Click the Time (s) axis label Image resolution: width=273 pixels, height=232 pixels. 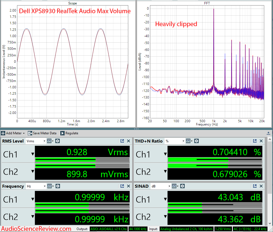point(72,124)
